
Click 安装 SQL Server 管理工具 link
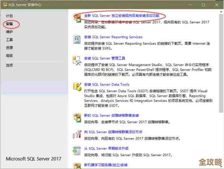[x=104, y=58]
